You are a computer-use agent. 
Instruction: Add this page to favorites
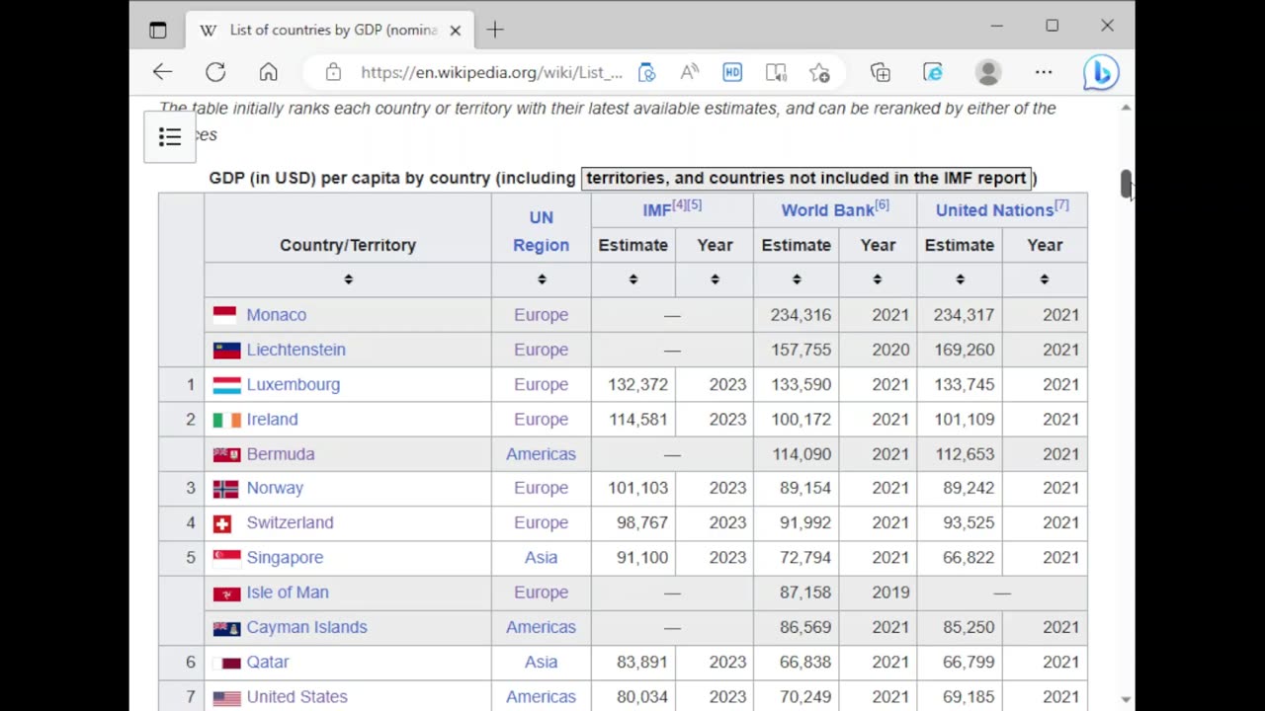pyautogui.click(x=819, y=72)
